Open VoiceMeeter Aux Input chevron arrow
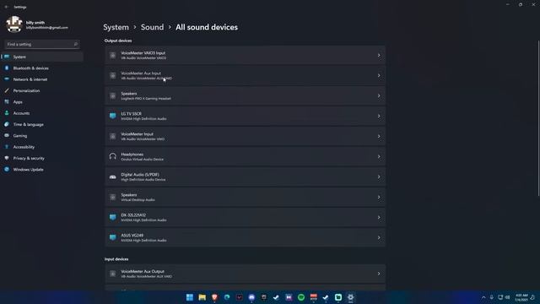Screen dimensions: 540x304 [379, 75]
